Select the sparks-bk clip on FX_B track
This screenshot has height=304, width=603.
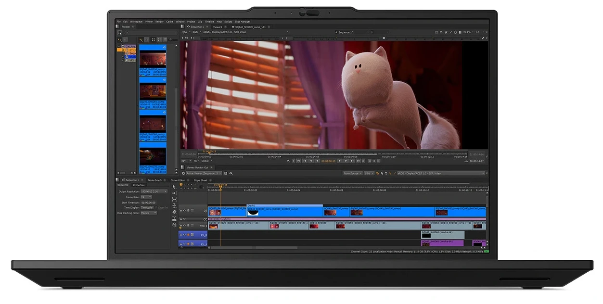443,234
